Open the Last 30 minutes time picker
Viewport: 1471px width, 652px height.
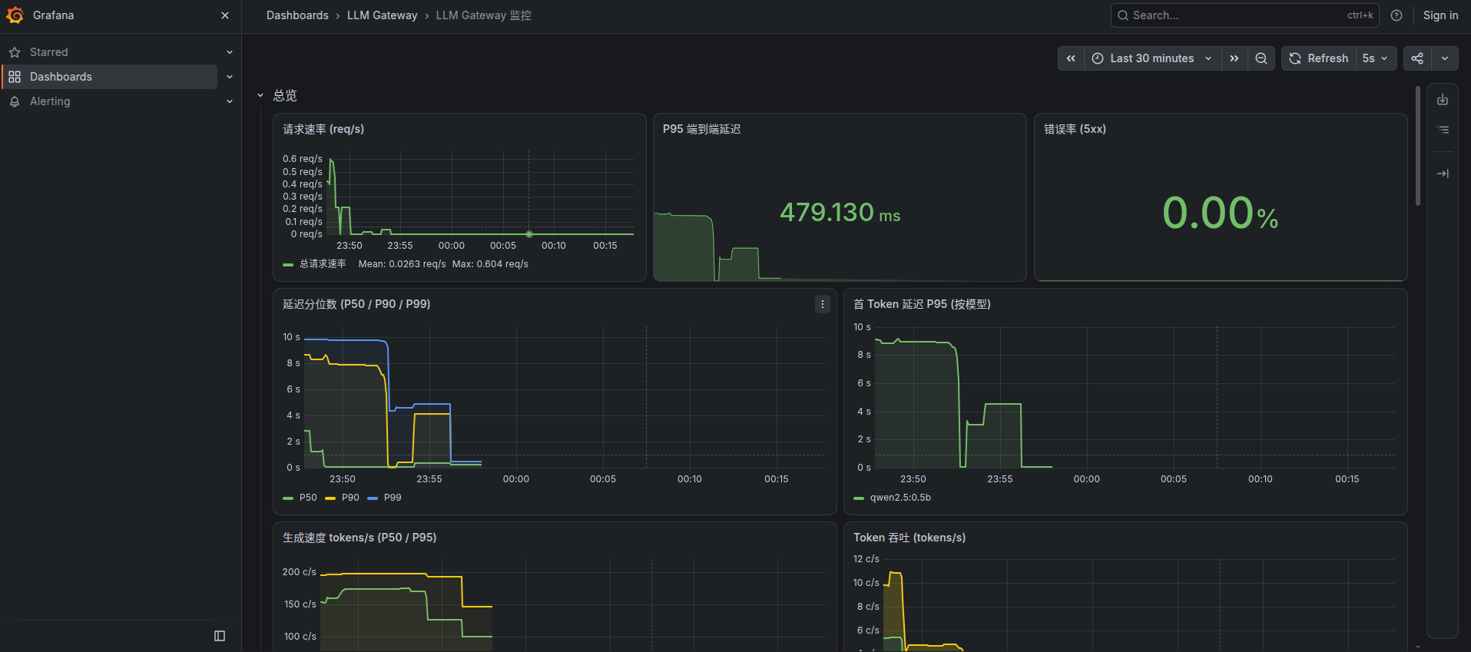coord(1152,58)
